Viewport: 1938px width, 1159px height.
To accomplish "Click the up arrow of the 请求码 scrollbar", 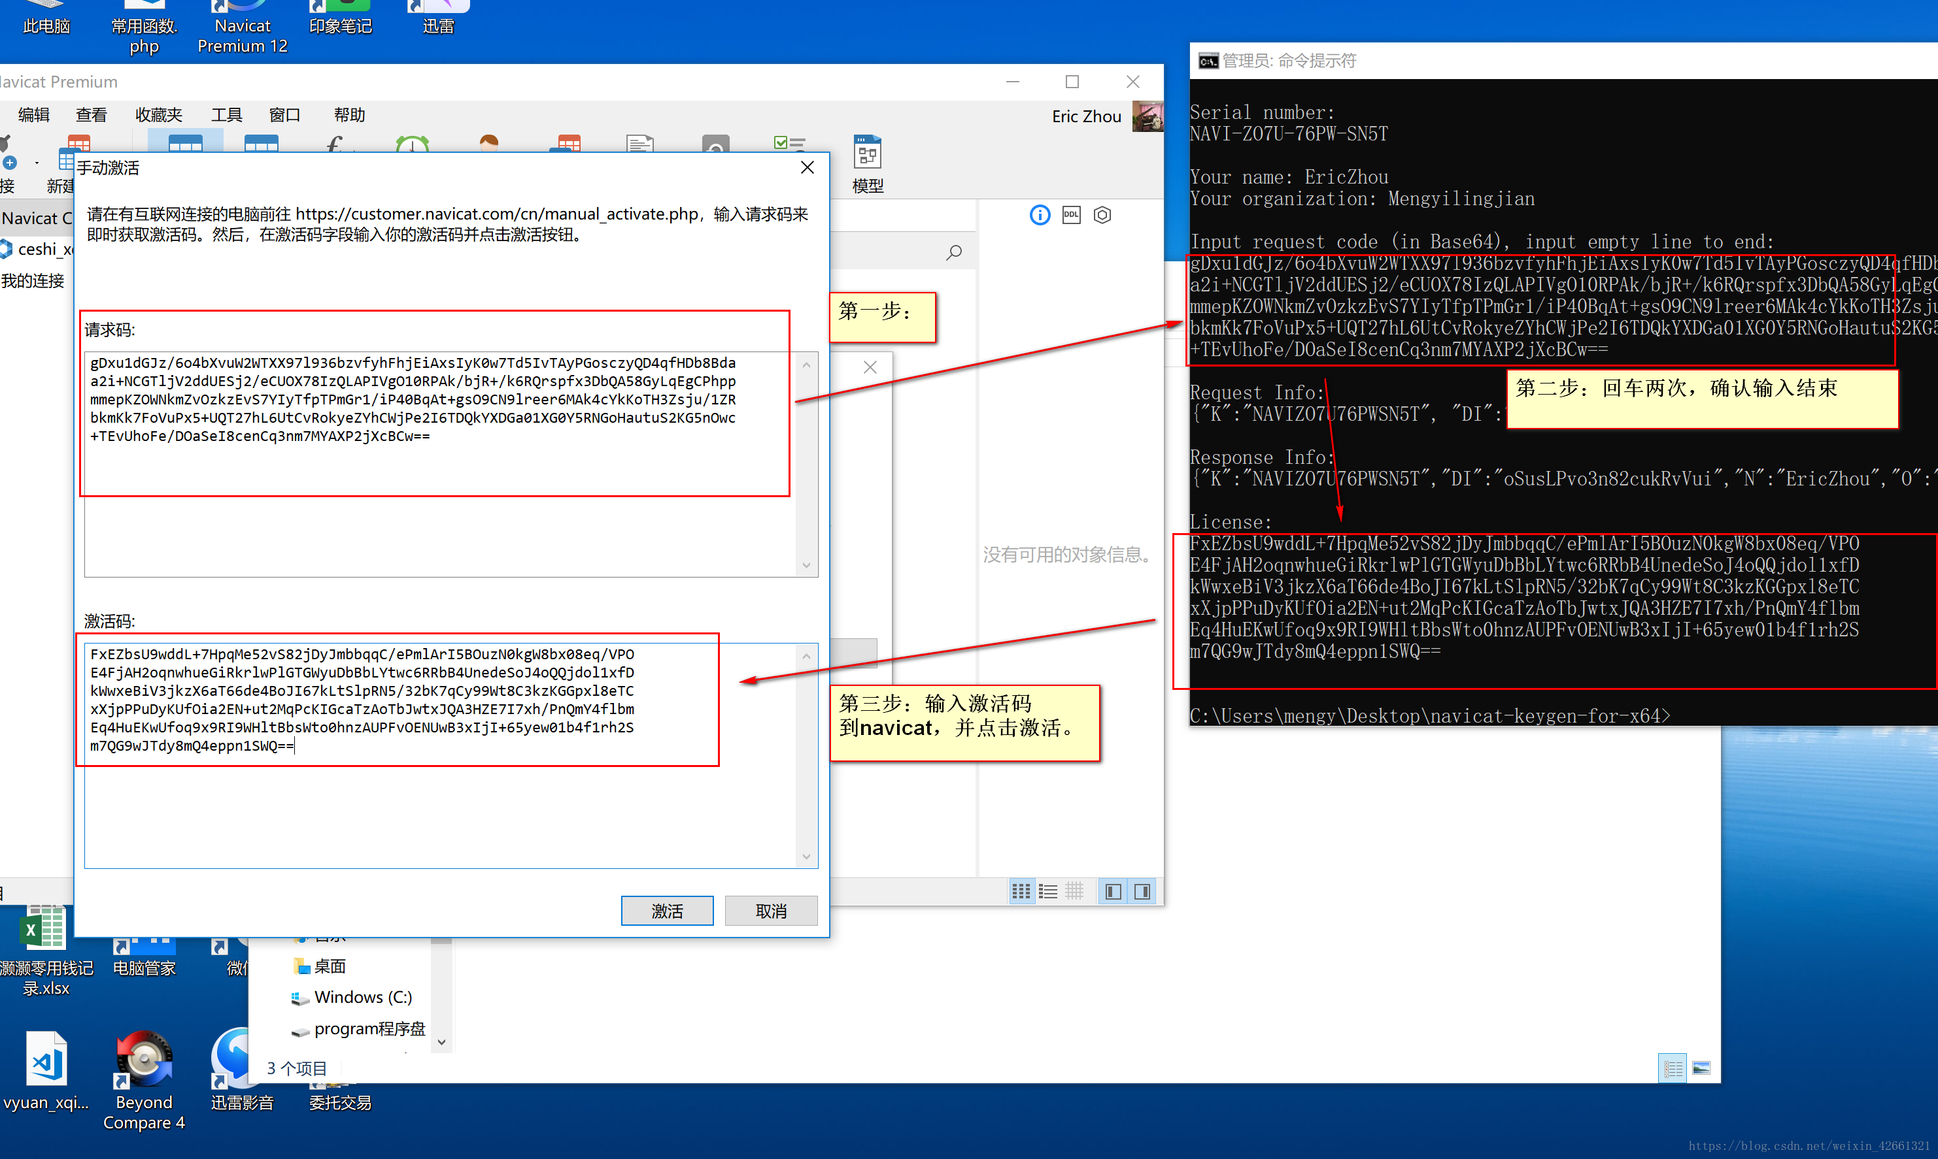I will [x=806, y=365].
